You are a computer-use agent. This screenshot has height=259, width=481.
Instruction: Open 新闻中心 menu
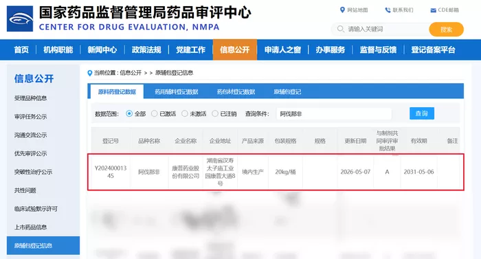[102, 49]
